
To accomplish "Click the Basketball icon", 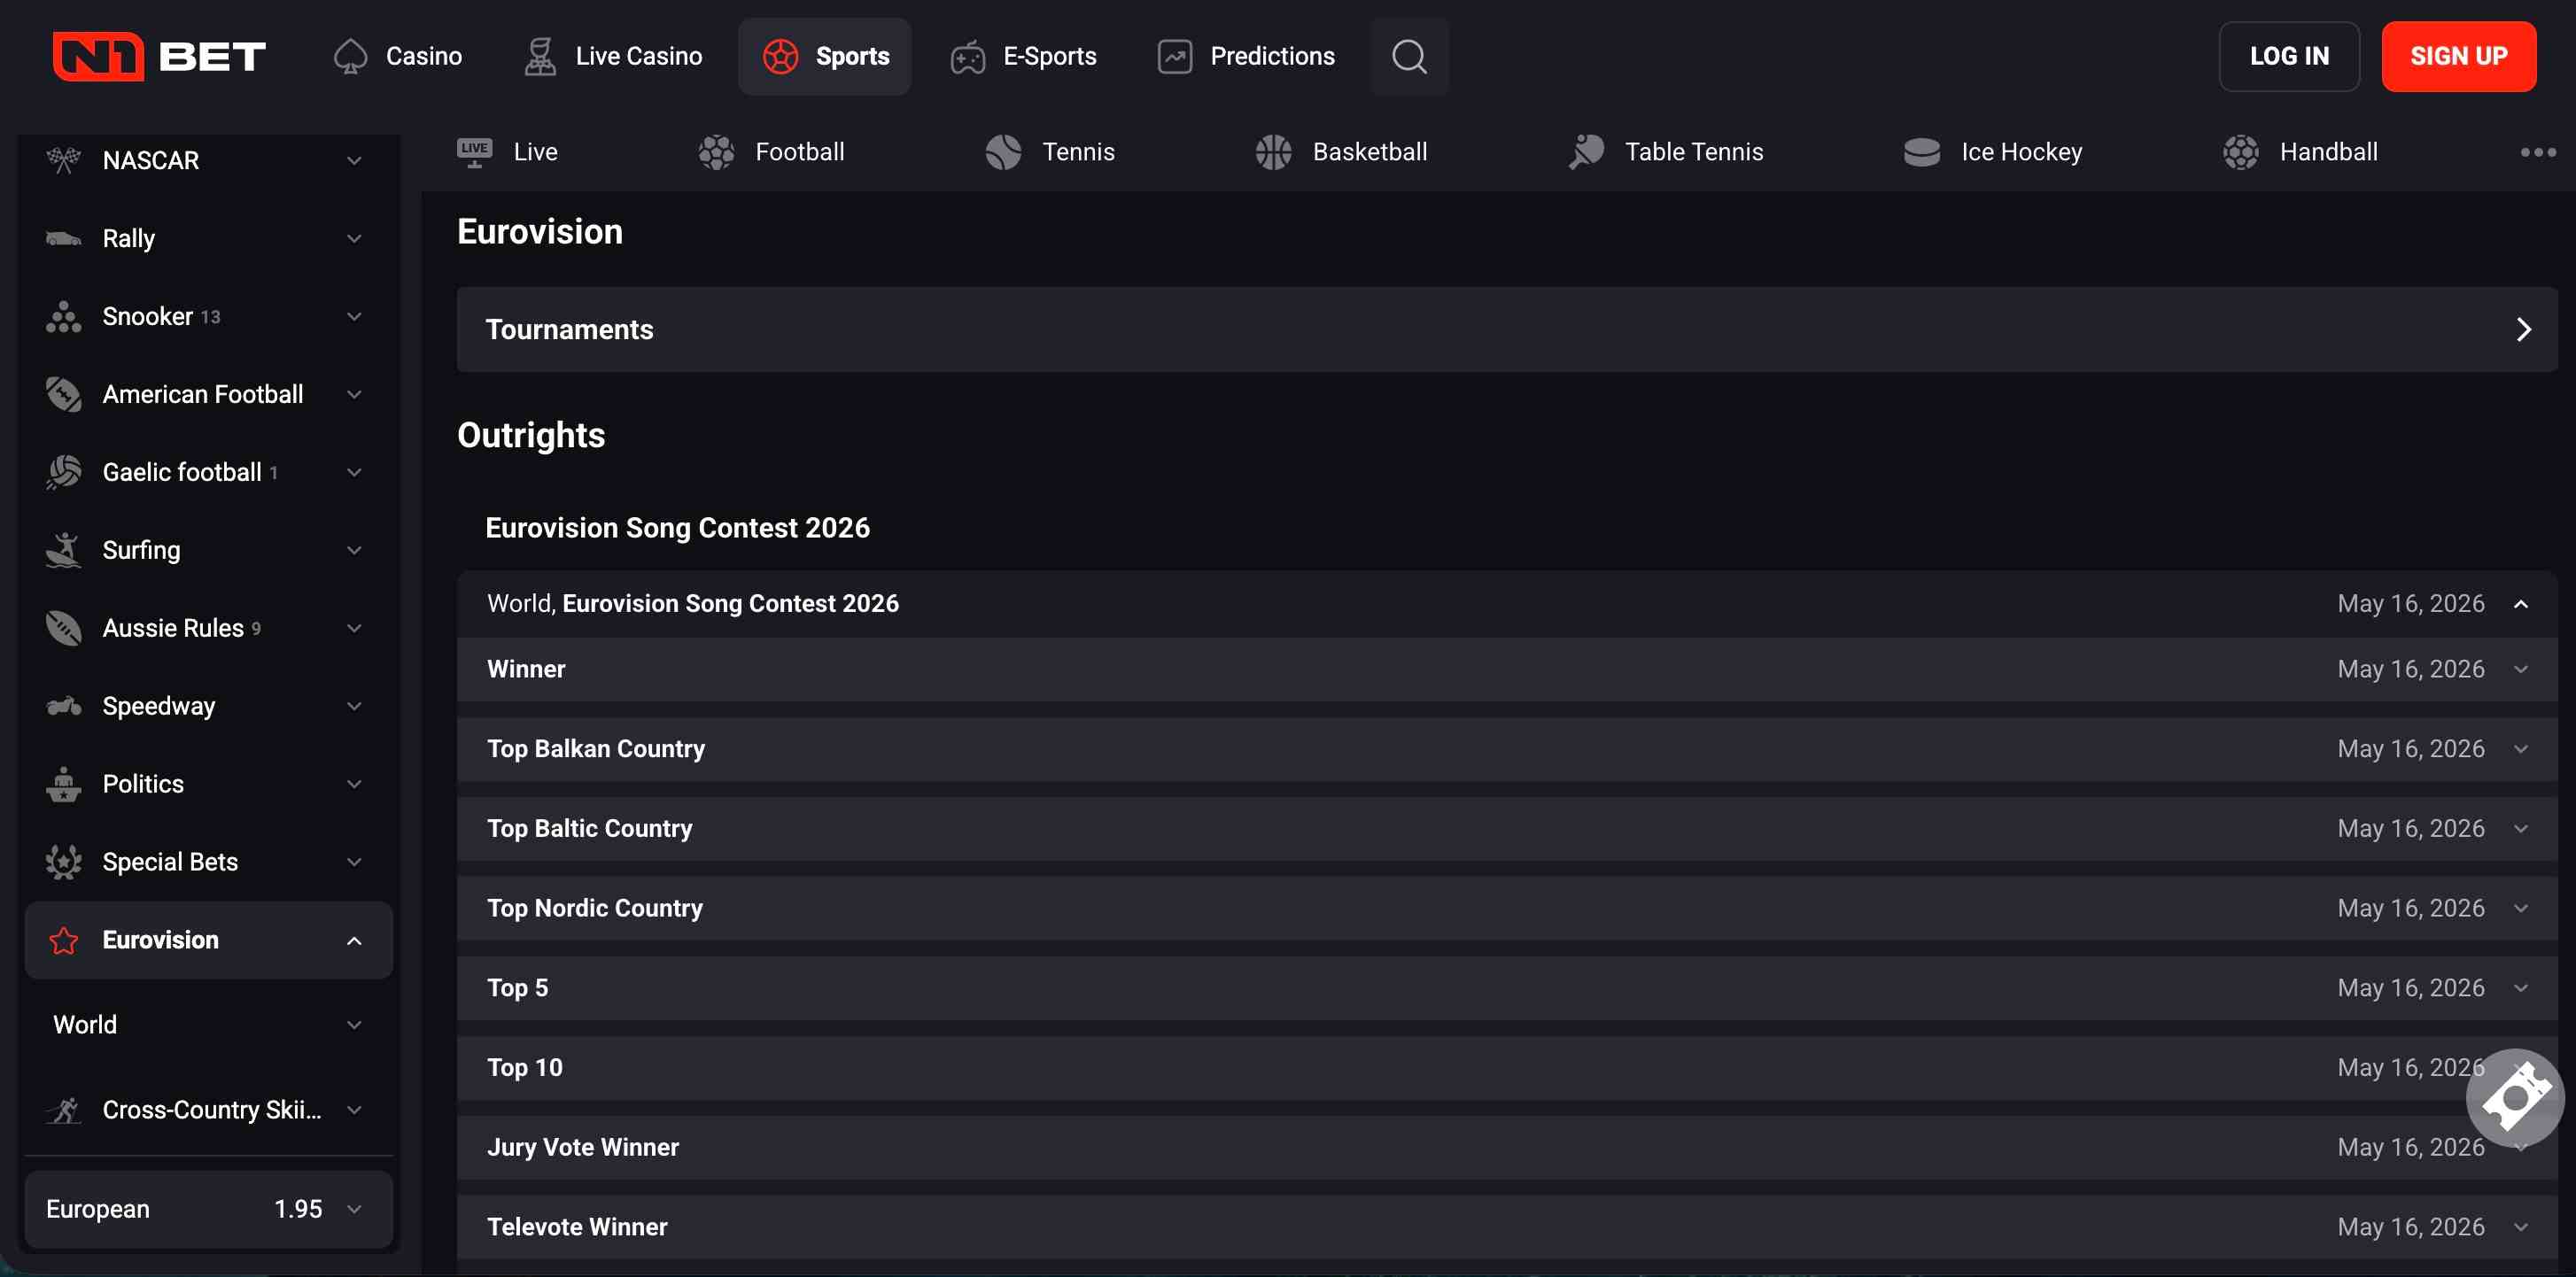I will pyautogui.click(x=1273, y=152).
